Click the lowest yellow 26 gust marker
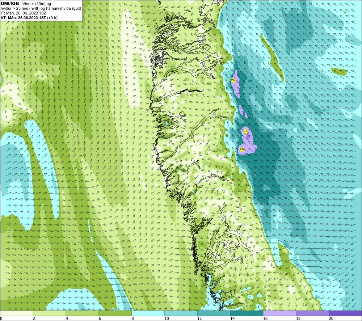 point(242,149)
